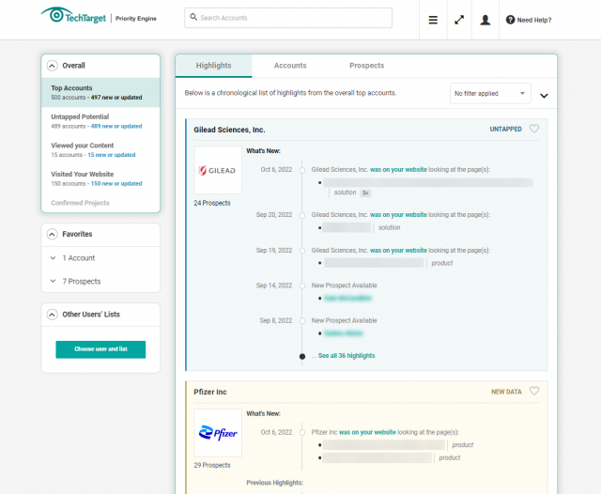The height and width of the screenshot is (494, 601).
Task: Click the search magnifier icon
Action: [193, 17]
